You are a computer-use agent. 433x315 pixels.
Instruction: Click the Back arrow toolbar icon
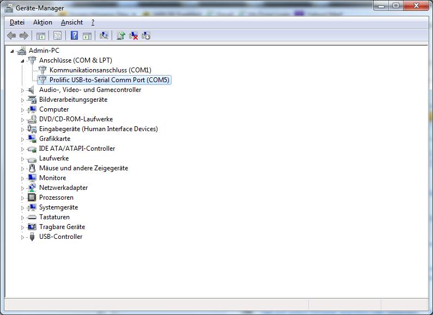[x=11, y=35]
